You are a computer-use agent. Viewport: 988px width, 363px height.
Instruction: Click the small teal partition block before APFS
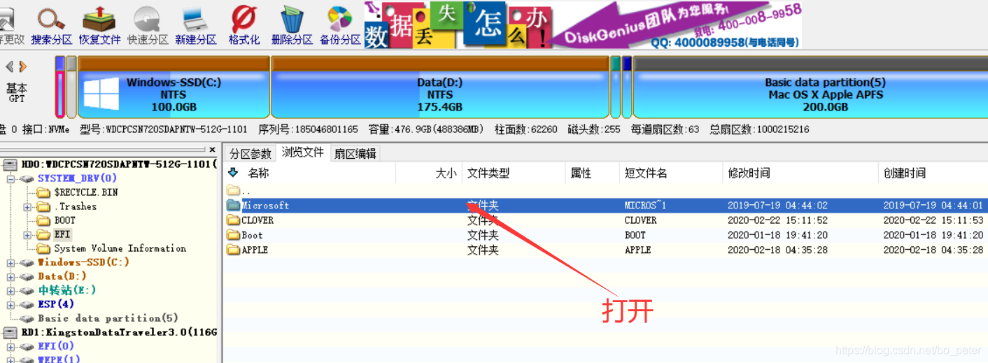(x=615, y=87)
